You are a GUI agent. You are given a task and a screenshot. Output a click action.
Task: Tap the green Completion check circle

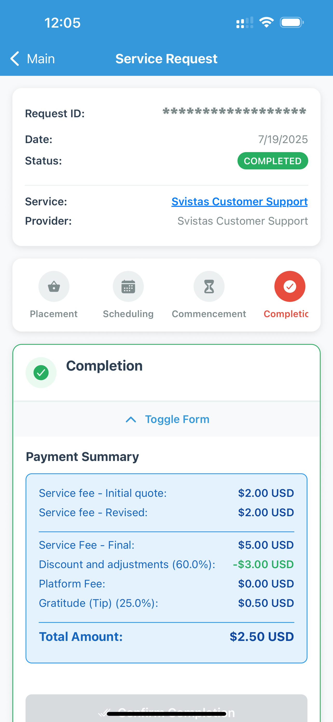coord(41,372)
